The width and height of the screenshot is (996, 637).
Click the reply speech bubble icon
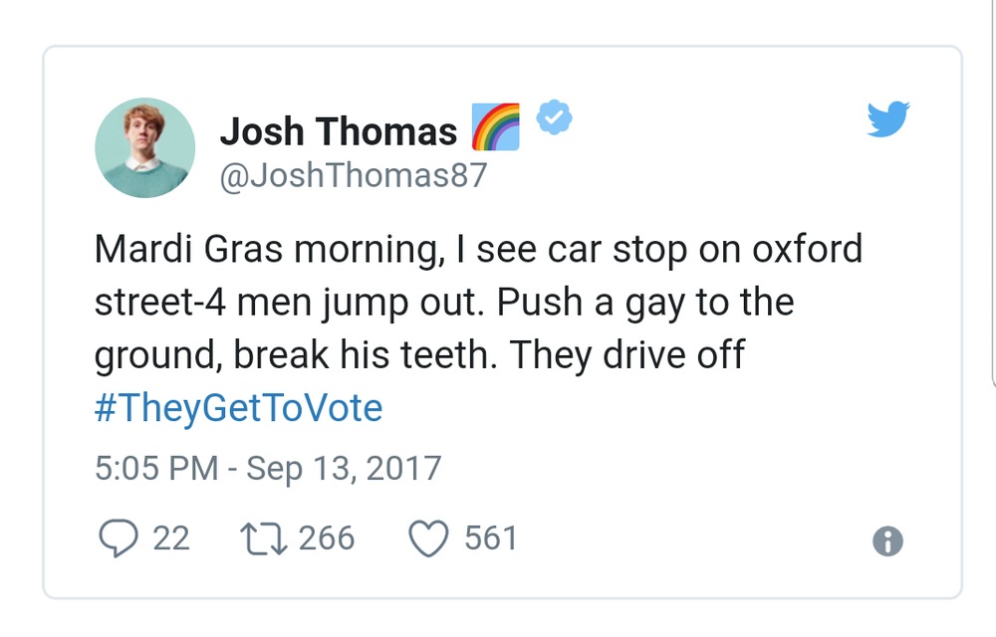pos(120,538)
